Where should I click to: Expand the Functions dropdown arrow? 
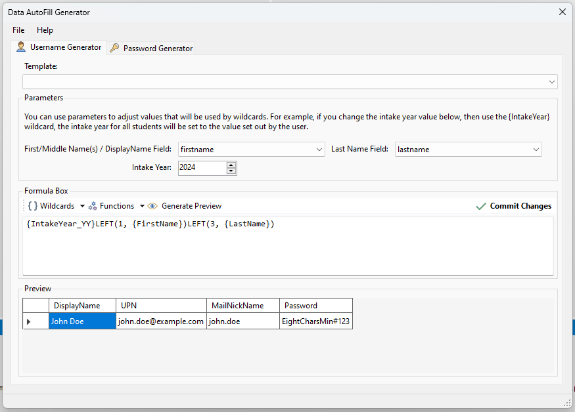142,206
